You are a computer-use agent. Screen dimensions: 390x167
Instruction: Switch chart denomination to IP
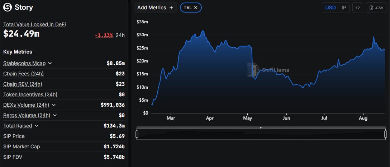click(344, 8)
